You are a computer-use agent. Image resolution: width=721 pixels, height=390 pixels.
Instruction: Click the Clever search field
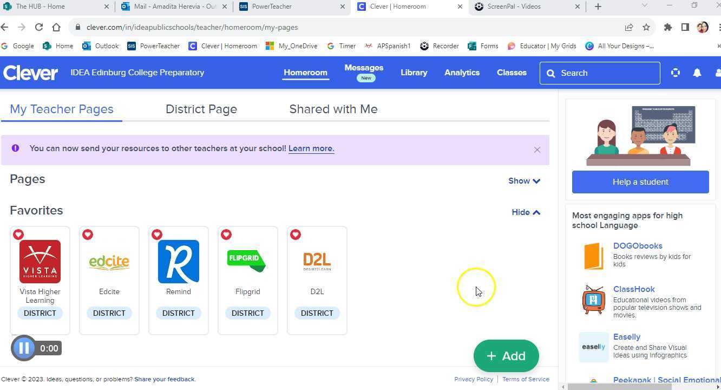click(x=600, y=73)
